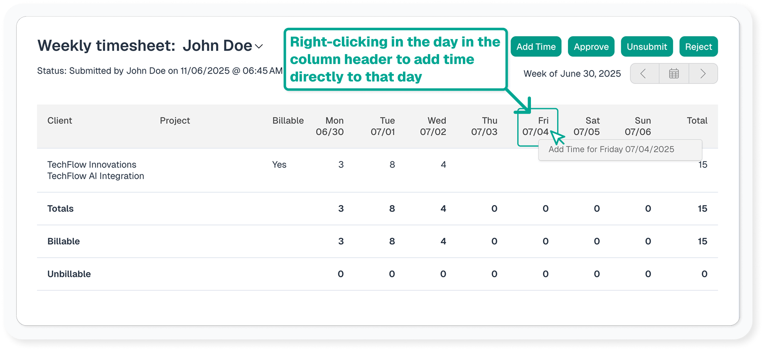Click the Sat 07/05 column header
This screenshot has height=351, width=764.
[587, 126]
